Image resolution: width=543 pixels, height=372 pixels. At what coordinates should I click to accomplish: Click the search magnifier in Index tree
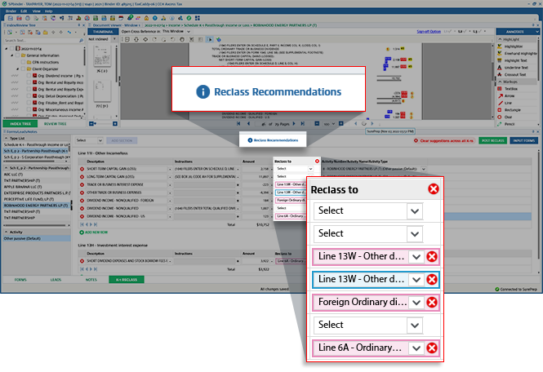(x=82, y=41)
